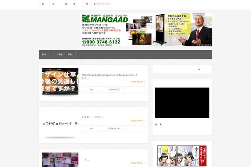Click Read More in the 2014/04 post

(x=138, y=121)
